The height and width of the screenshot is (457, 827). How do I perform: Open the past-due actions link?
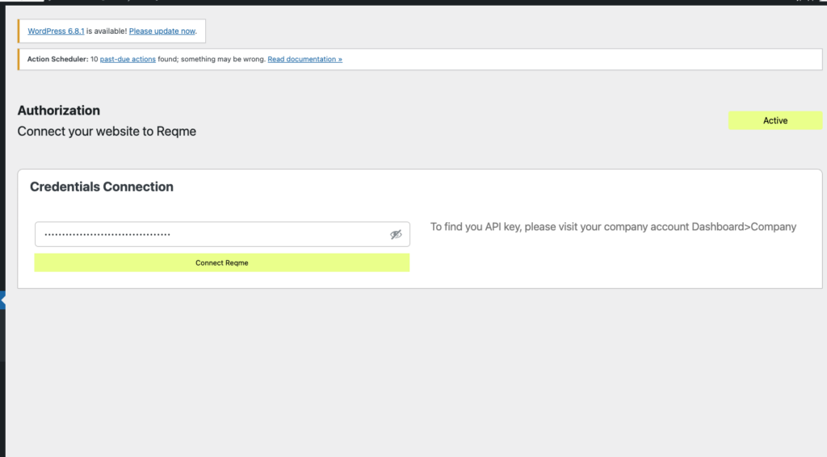128,59
